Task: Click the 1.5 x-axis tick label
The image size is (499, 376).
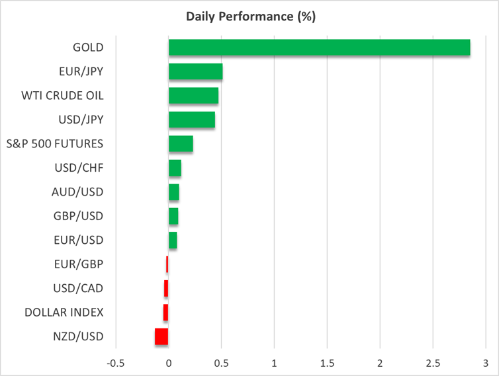Action: pyautogui.click(x=327, y=363)
